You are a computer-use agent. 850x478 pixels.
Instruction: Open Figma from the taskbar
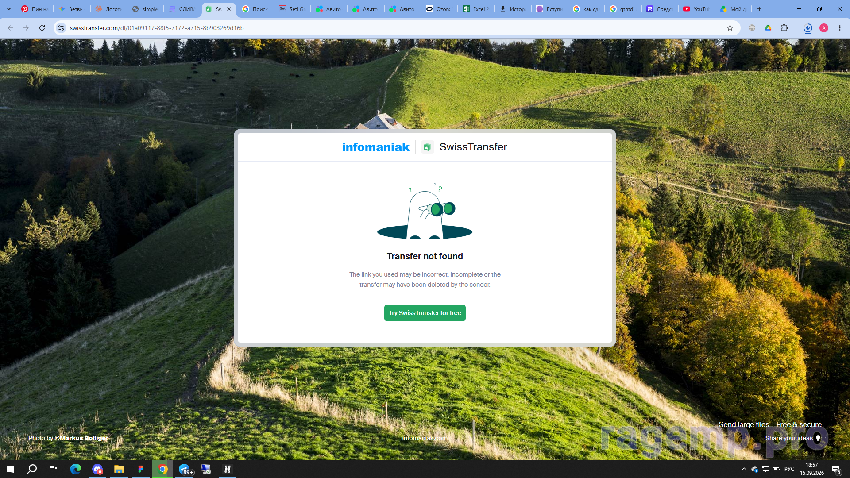pos(141,469)
